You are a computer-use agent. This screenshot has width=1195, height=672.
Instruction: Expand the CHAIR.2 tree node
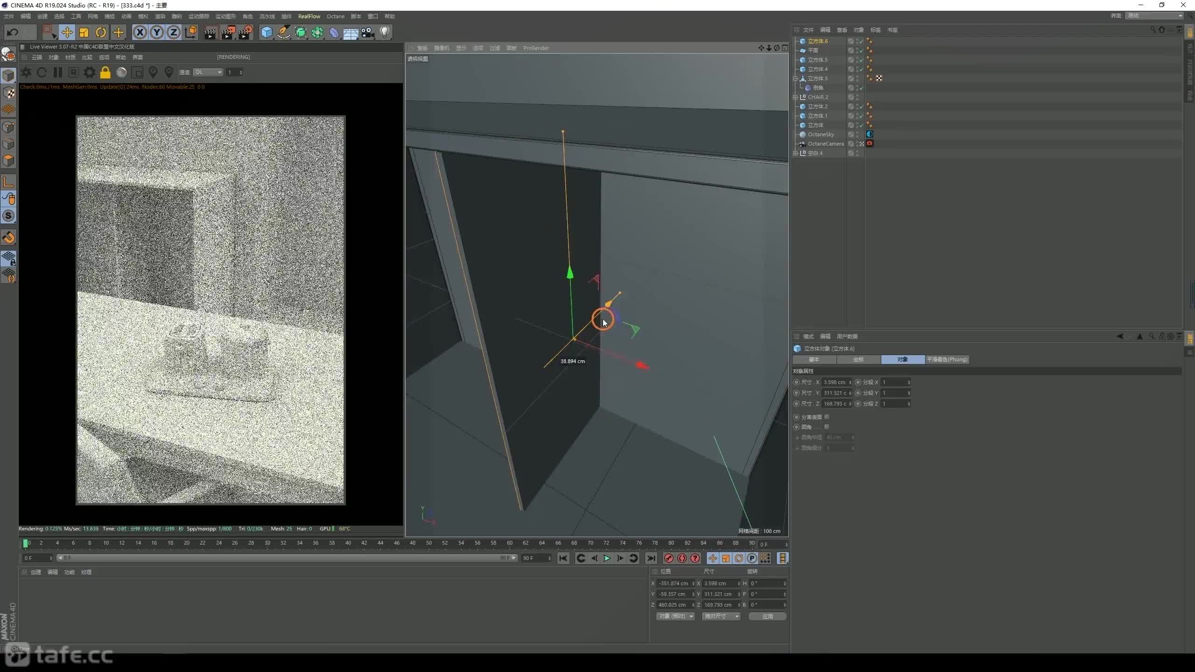pos(795,97)
